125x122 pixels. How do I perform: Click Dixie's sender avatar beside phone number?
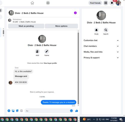(x=10, y=82)
